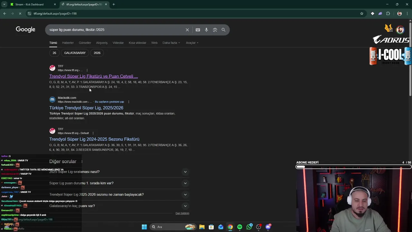Screen dimensions: 412x232
Task: Open File Explorer from taskbar
Action: pos(202,227)
